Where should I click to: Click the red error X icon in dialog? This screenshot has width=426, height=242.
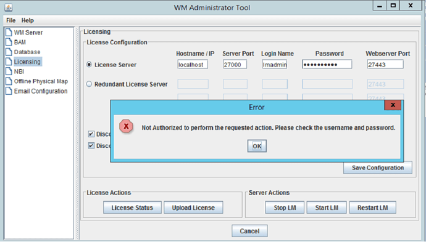coord(126,126)
